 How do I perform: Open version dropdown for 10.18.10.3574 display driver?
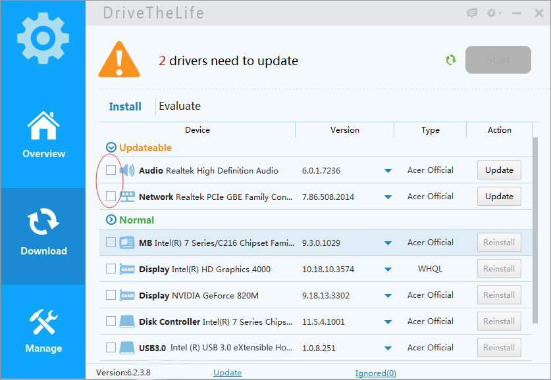[388, 270]
